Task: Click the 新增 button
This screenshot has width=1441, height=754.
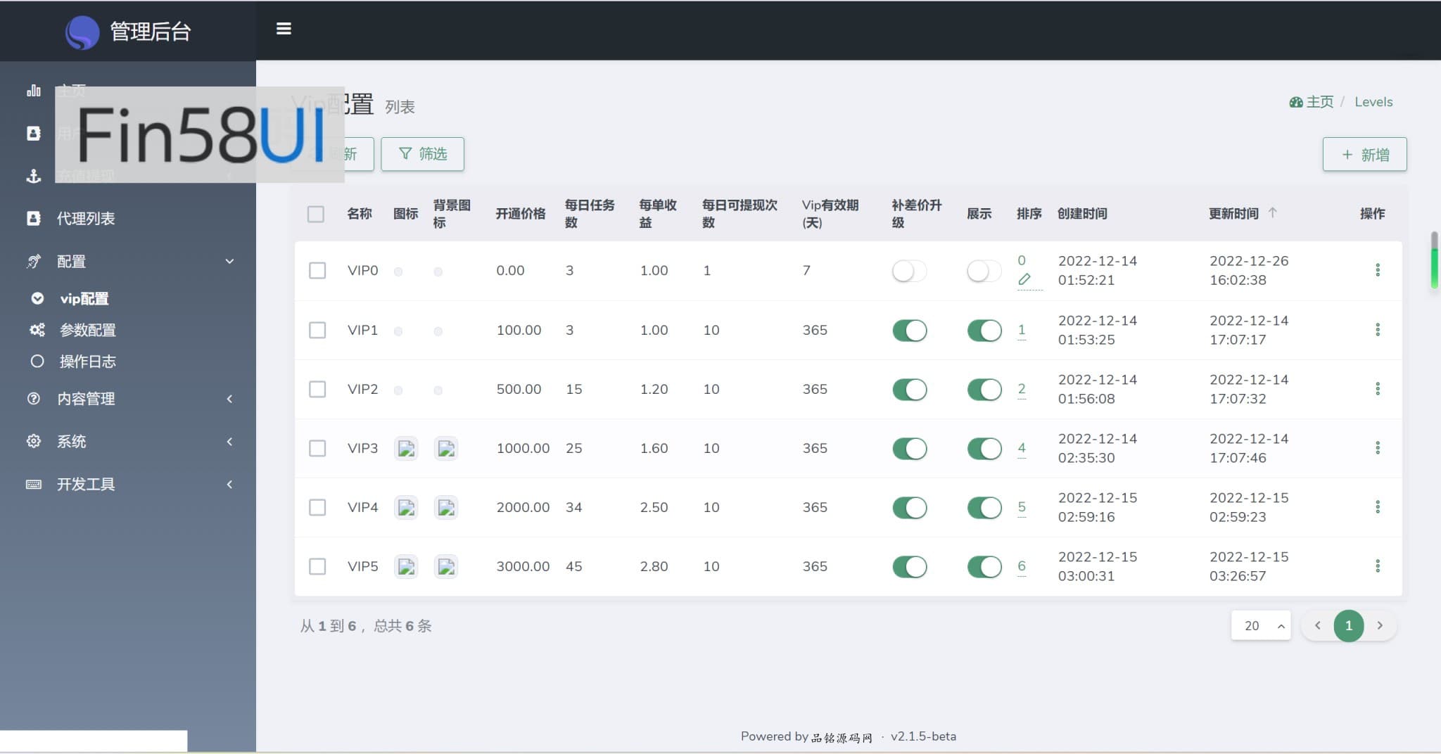Action: (x=1364, y=154)
